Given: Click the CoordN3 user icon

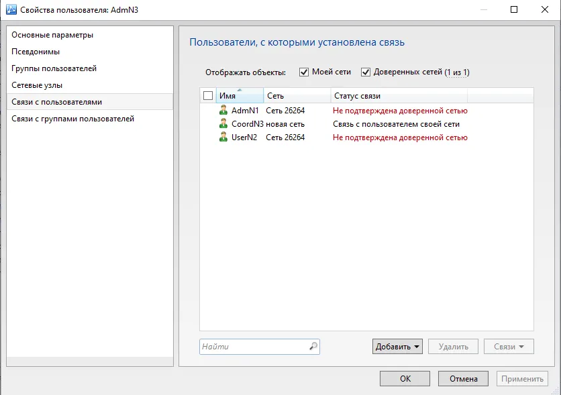Looking at the screenshot, I should click(x=223, y=123).
